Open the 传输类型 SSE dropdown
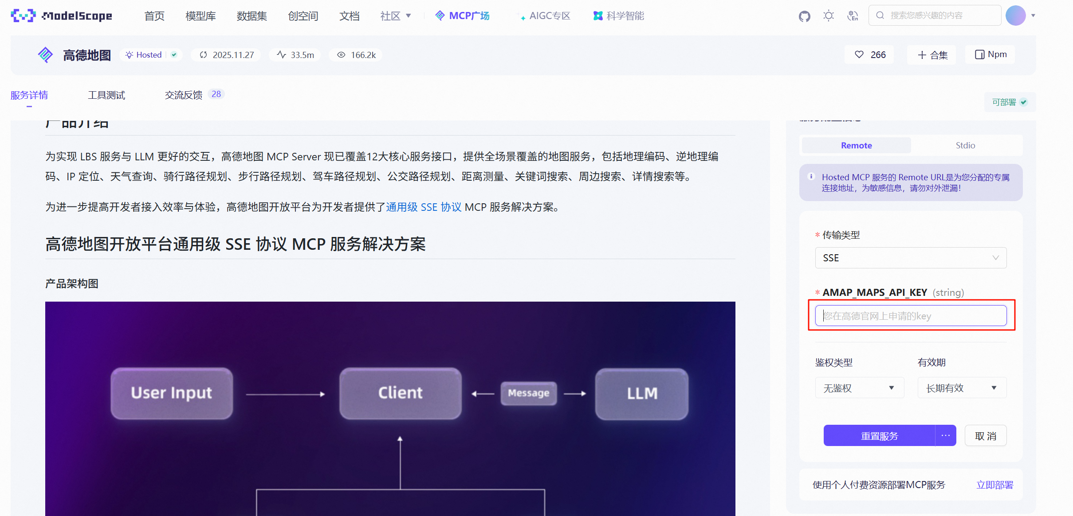The width and height of the screenshot is (1073, 516). pyautogui.click(x=911, y=258)
